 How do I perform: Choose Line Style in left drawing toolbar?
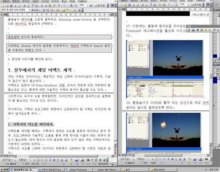[88, 160]
